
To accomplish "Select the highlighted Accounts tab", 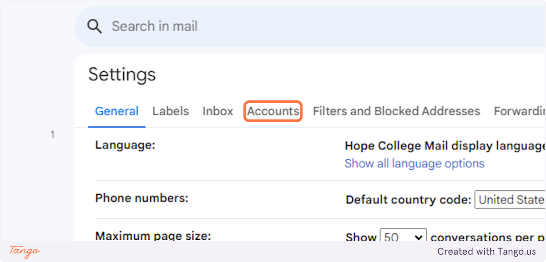I will (273, 111).
